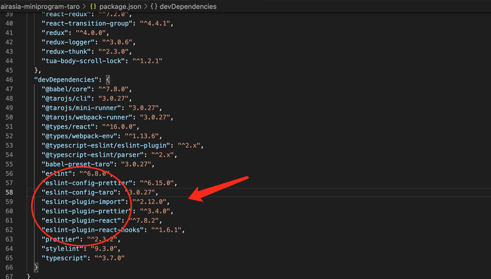Viewport: 491px width, 279px height.
Task: Click the "^1.6.1" version value
Action: coord(166,230)
